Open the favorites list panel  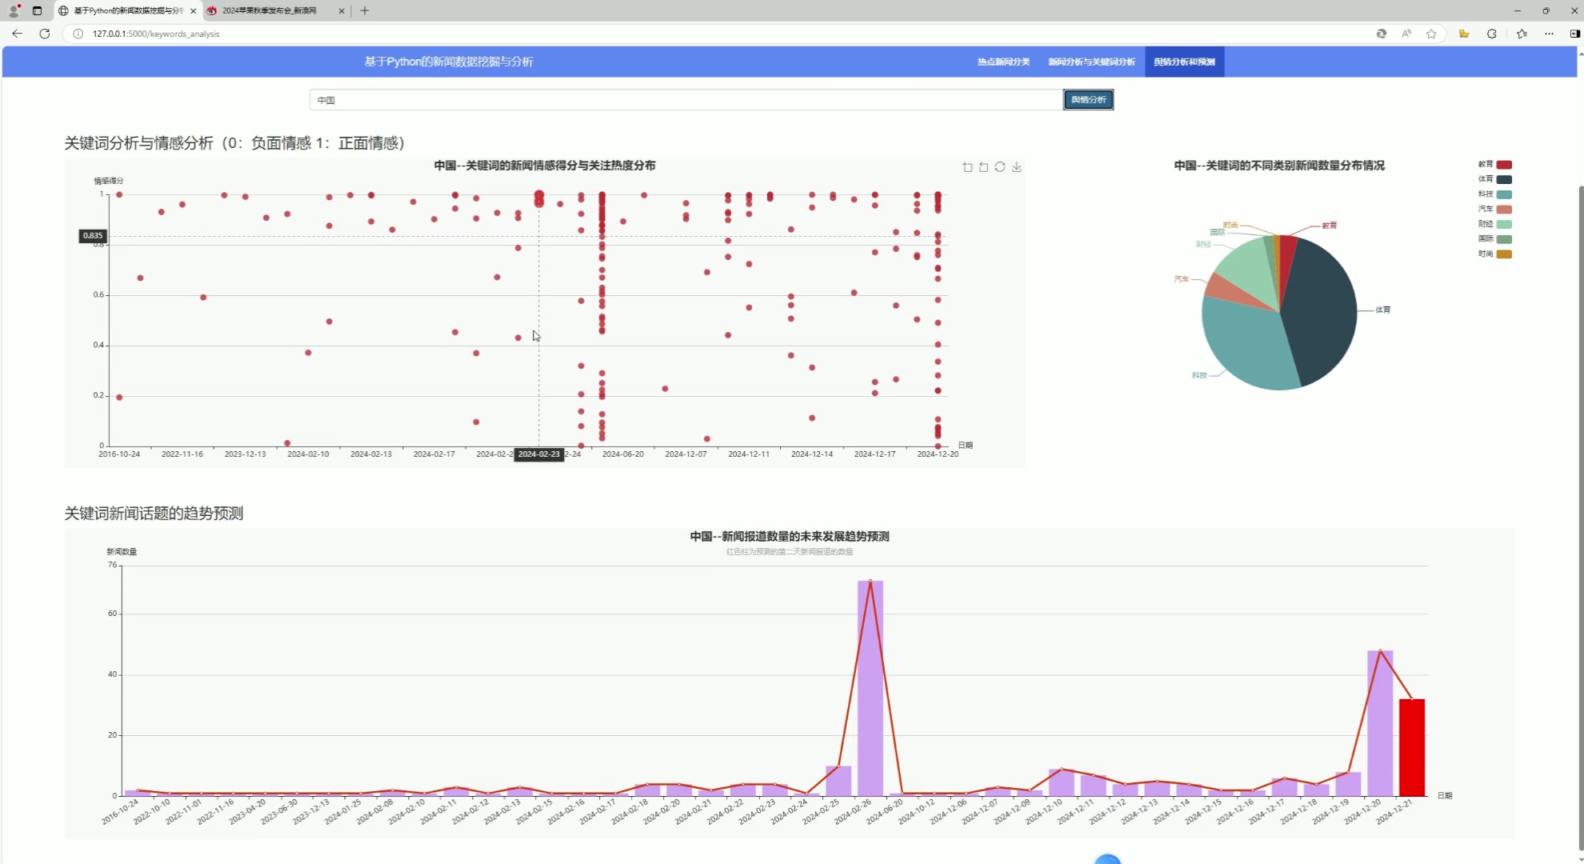(1522, 34)
